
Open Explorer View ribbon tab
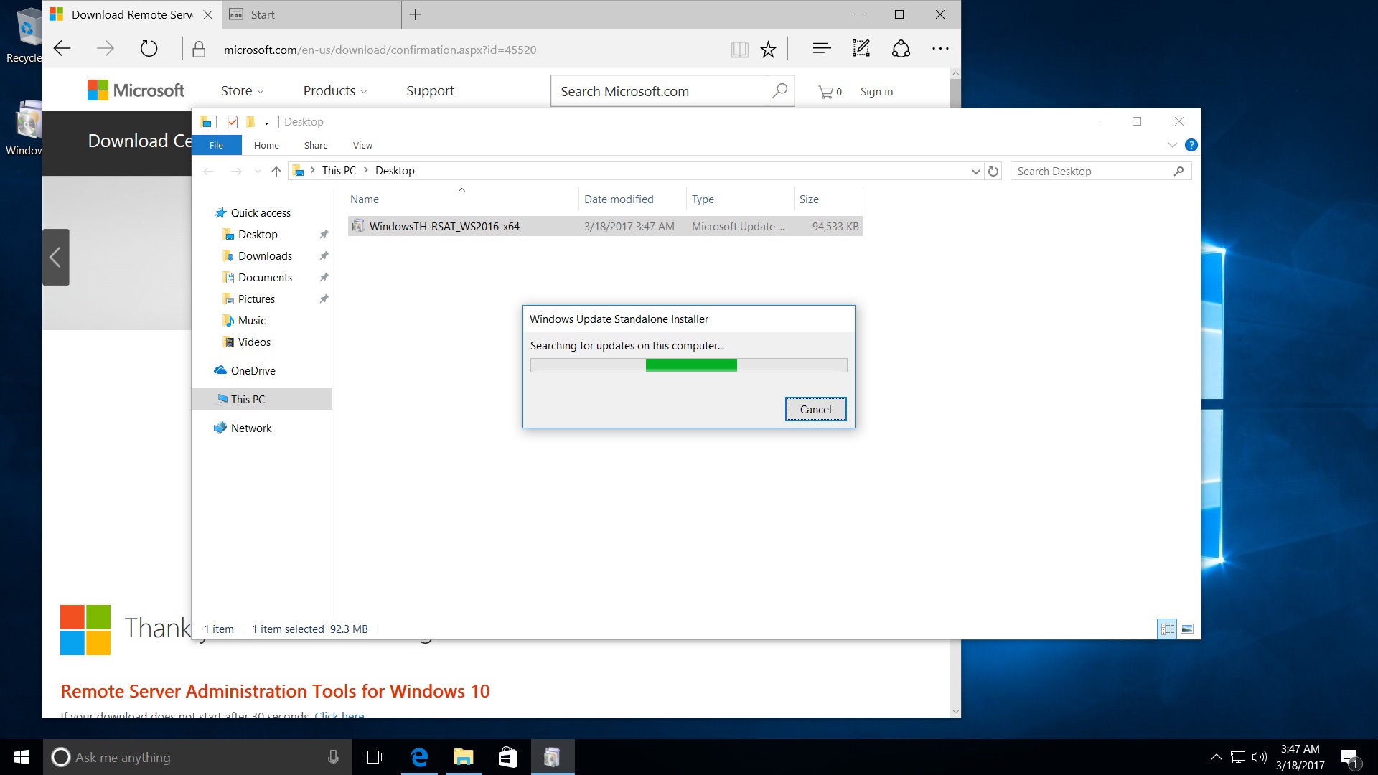pyautogui.click(x=362, y=145)
